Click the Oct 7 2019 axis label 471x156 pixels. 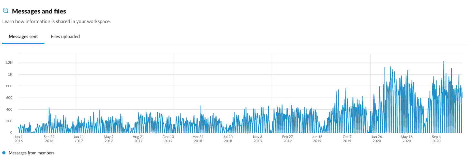[347, 139]
